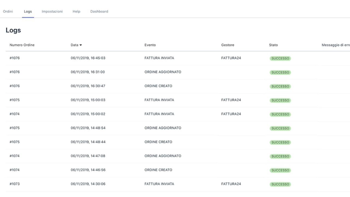The height and width of the screenshot is (197, 350).
Task: Click the date 06/11/2019, 14:48:44
Action: pyautogui.click(x=88, y=142)
